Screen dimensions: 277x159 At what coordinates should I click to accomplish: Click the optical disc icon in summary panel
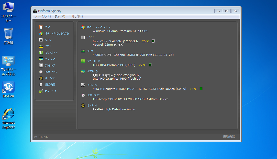(x=83, y=95)
